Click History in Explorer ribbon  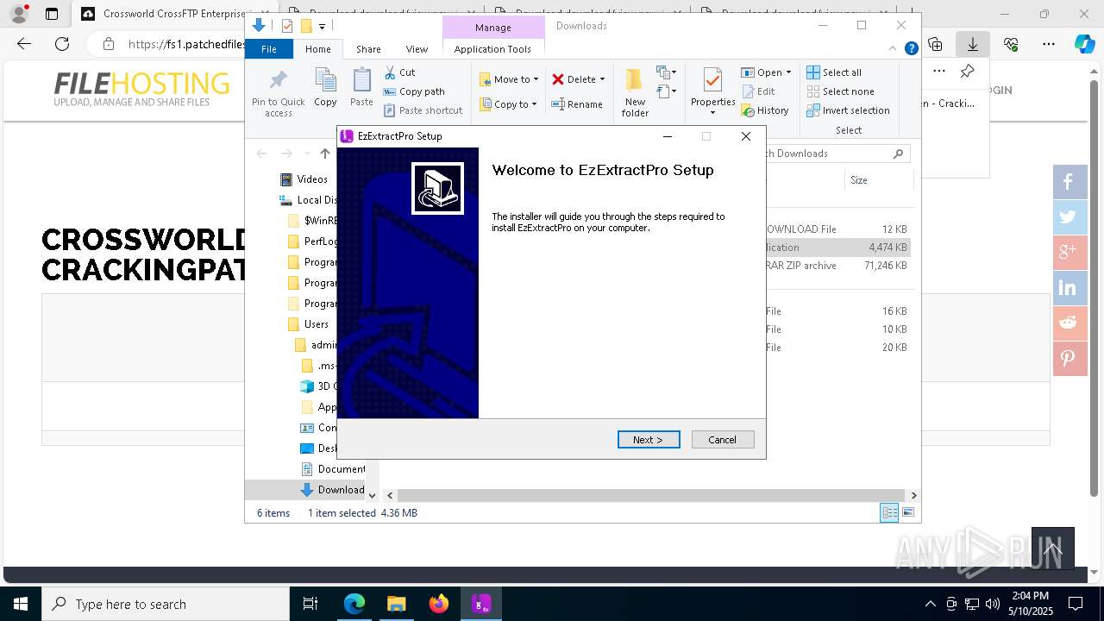coord(765,110)
